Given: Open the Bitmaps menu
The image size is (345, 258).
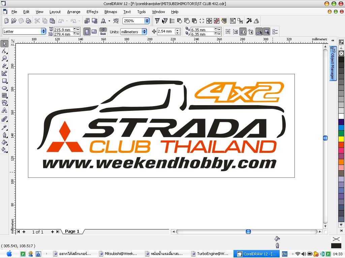Looking at the screenshot, I should point(111,12).
